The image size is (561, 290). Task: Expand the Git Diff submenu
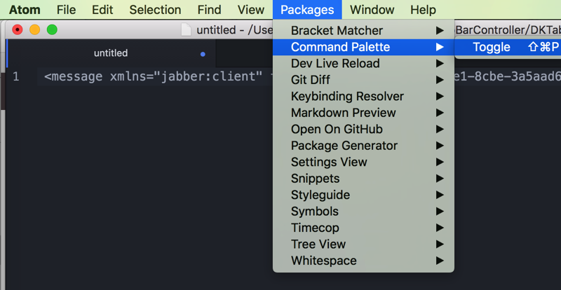[363, 80]
